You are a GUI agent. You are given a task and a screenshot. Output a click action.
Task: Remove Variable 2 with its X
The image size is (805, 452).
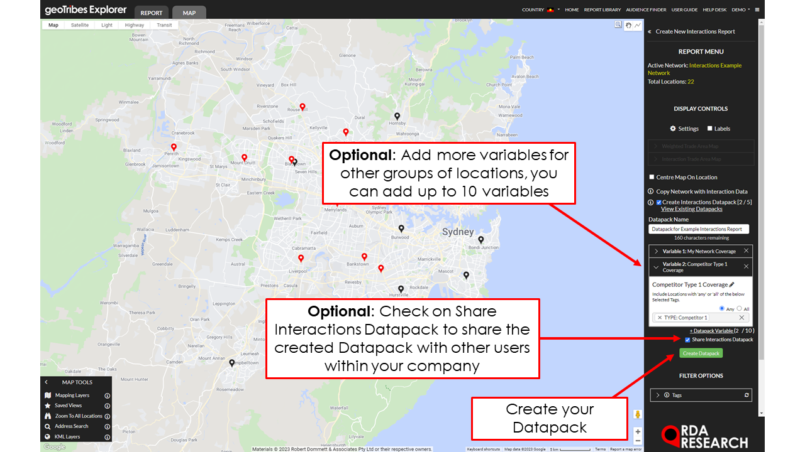click(x=747, y=267)
